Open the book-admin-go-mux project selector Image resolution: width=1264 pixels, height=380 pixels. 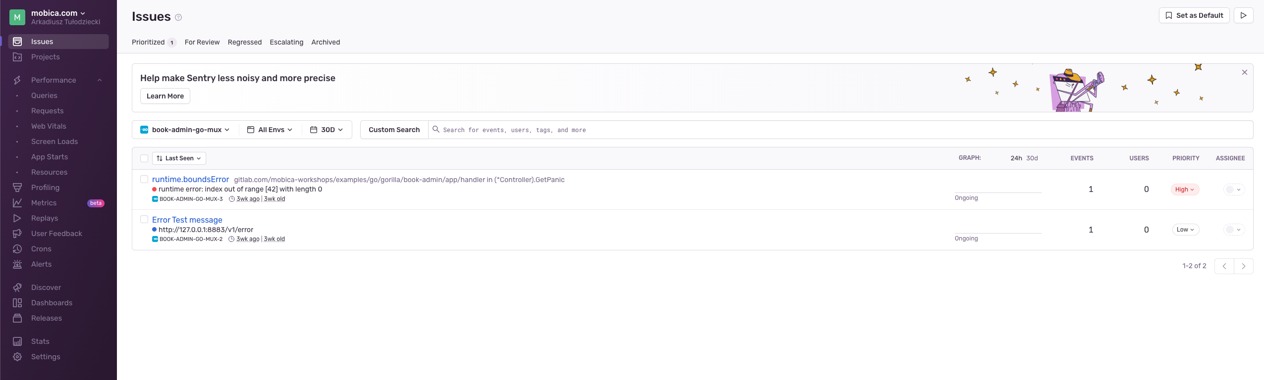185,130
